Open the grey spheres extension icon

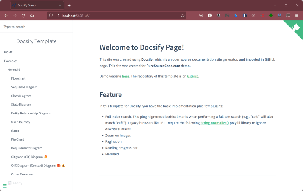click(219, 16)
